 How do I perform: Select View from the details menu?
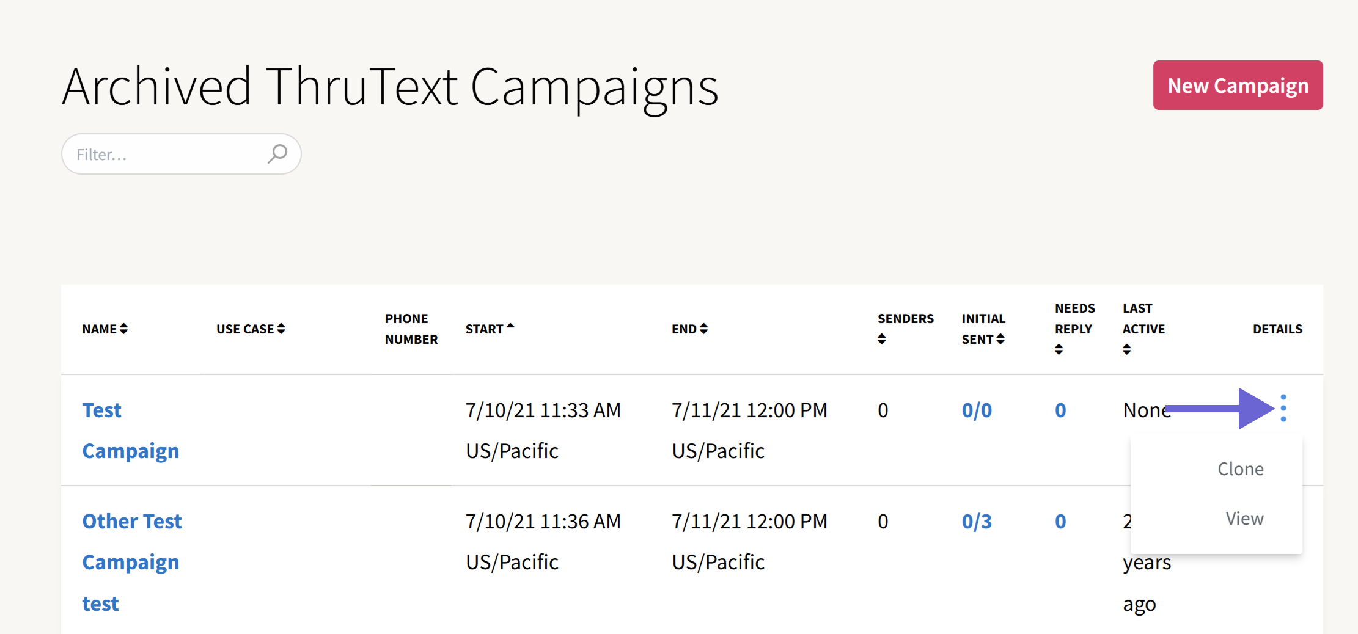point(1244,518)
